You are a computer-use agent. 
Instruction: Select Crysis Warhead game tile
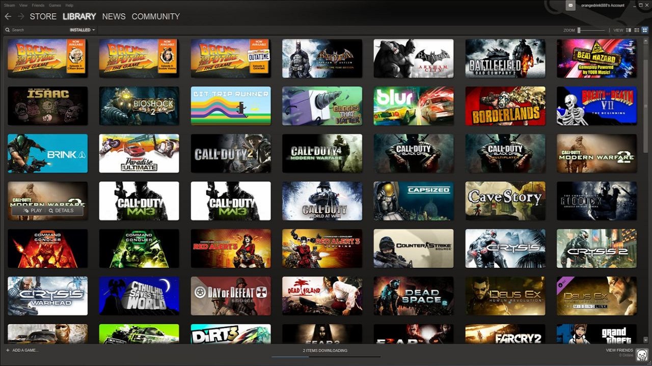click(x=48, y=296)
